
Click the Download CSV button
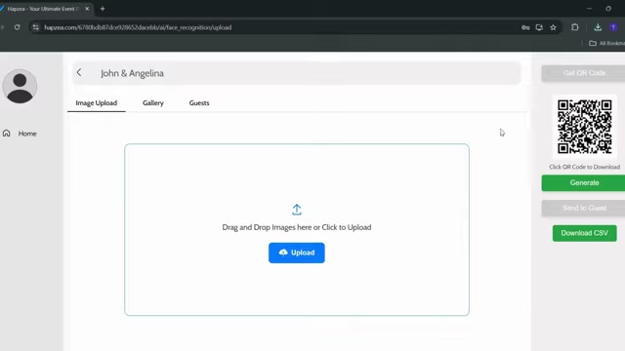click(x=584, y=233)
